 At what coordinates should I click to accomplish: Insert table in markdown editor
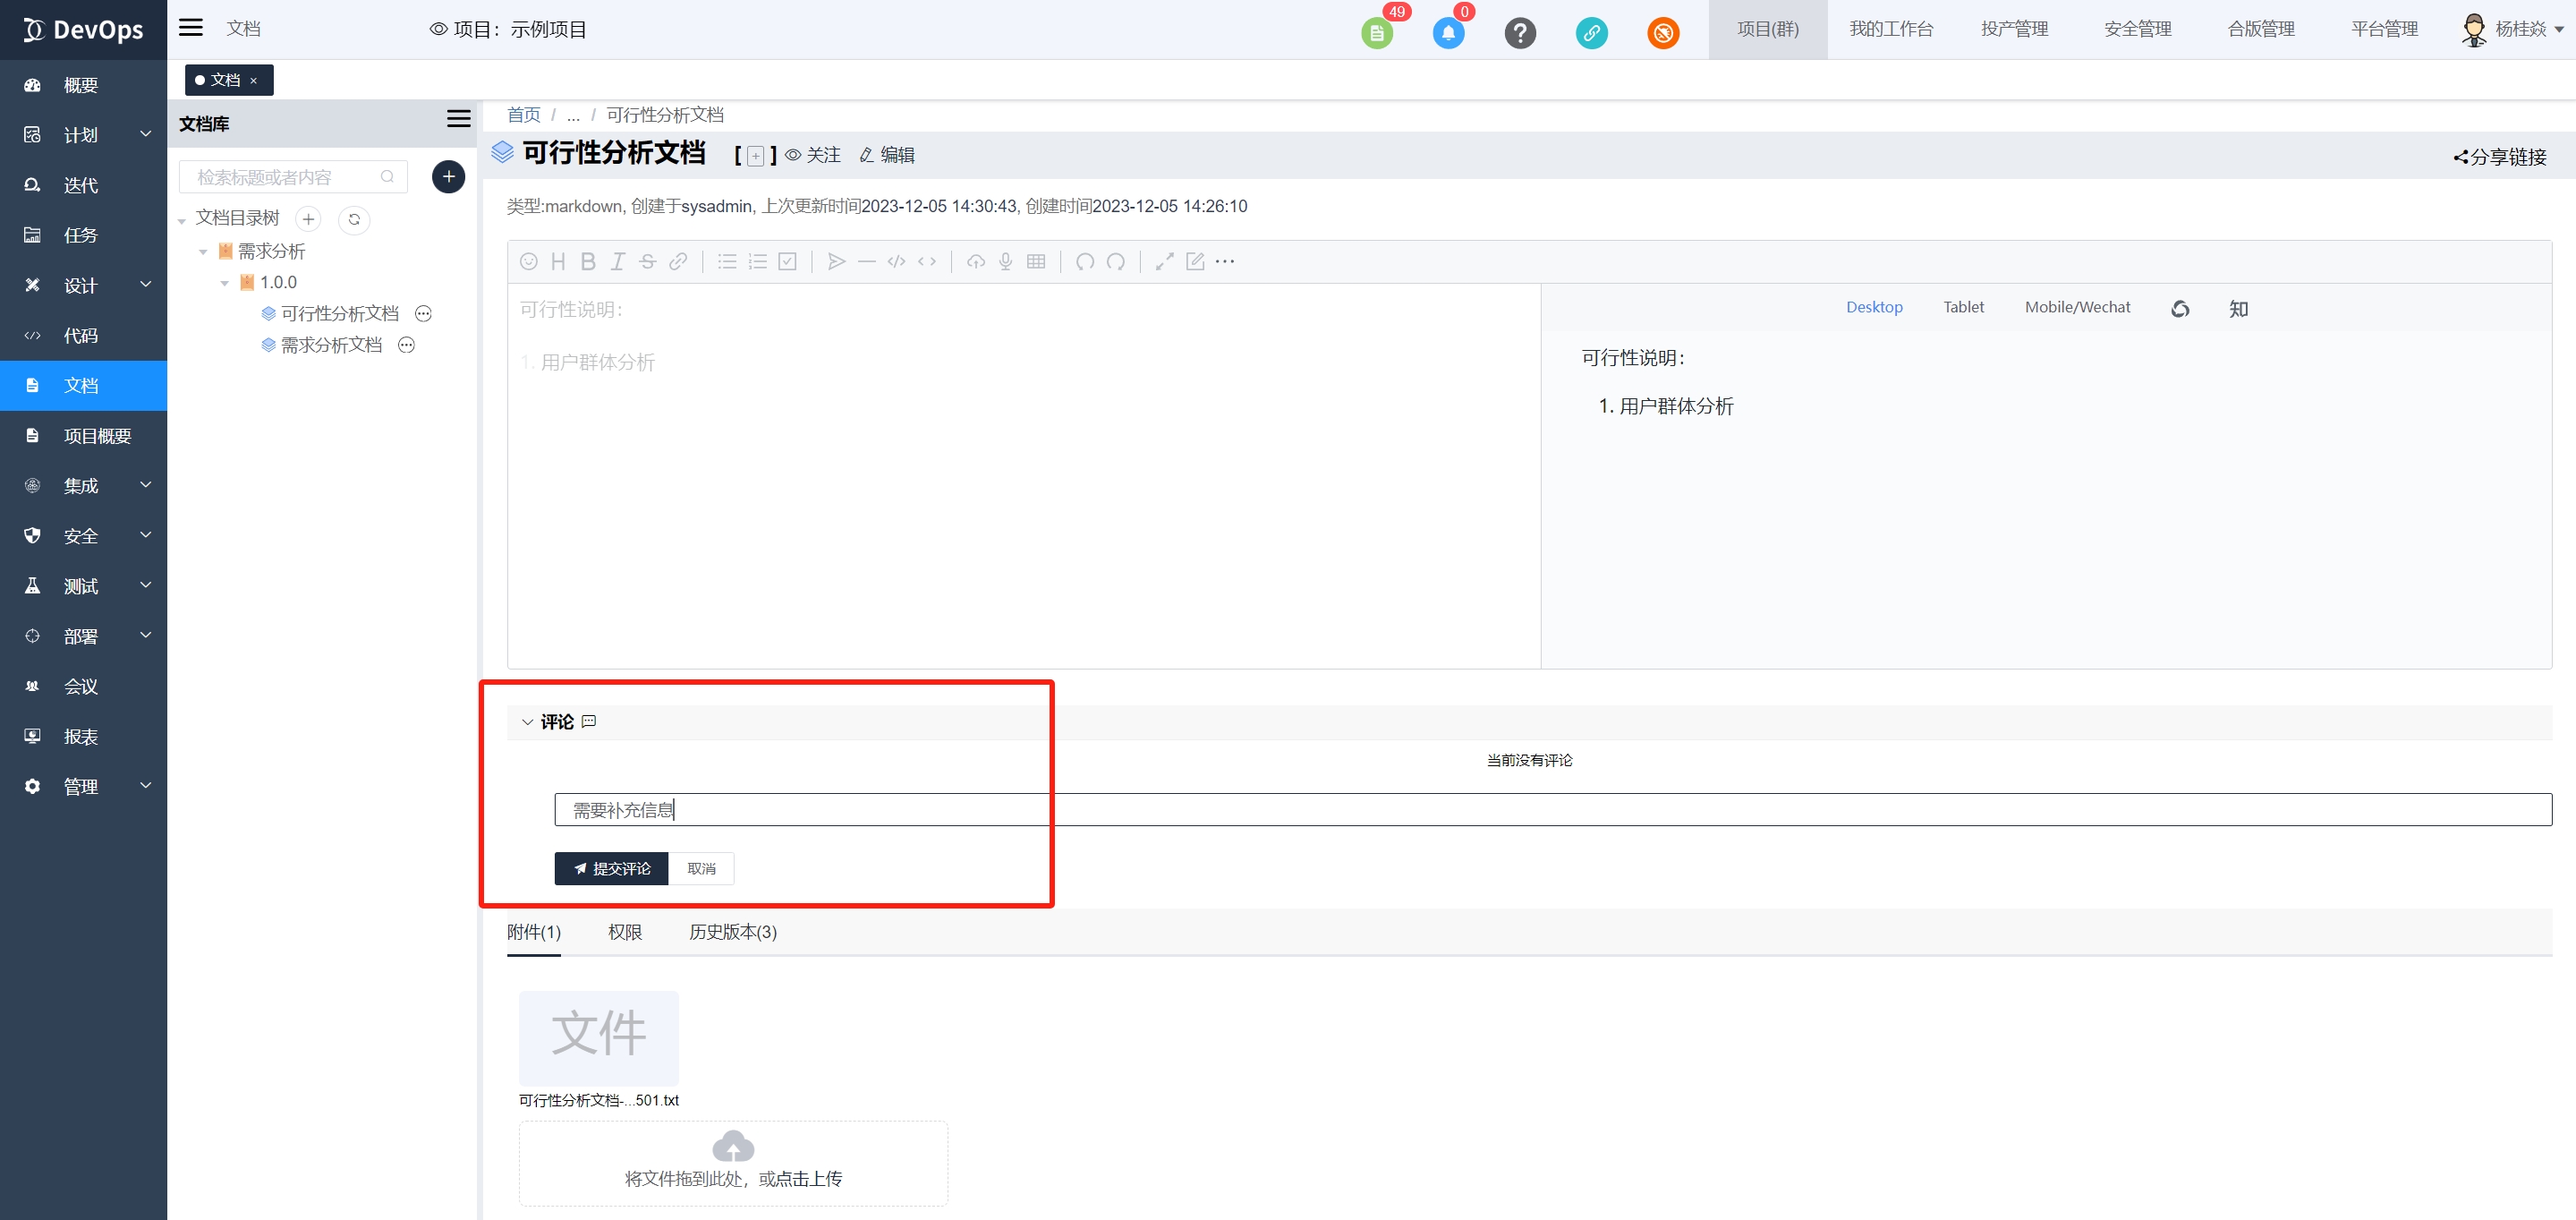click(1036, 262)
